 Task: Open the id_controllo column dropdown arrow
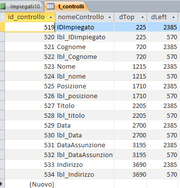coord(51,17)
